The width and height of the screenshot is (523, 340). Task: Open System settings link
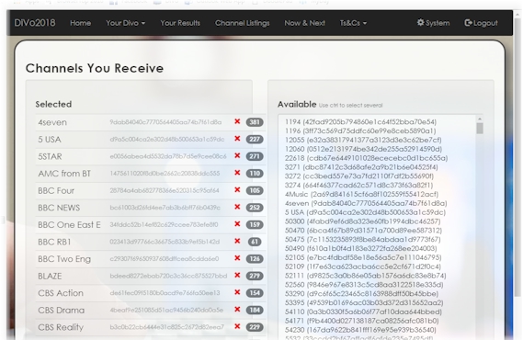[433, 23]
